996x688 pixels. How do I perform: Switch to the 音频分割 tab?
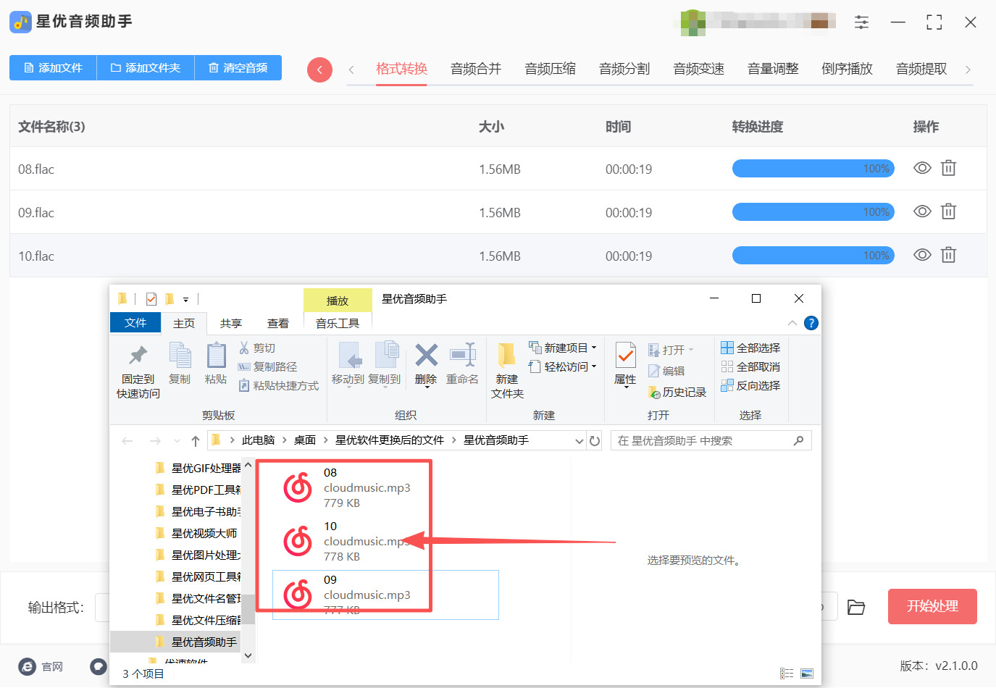tap(624, 69)
